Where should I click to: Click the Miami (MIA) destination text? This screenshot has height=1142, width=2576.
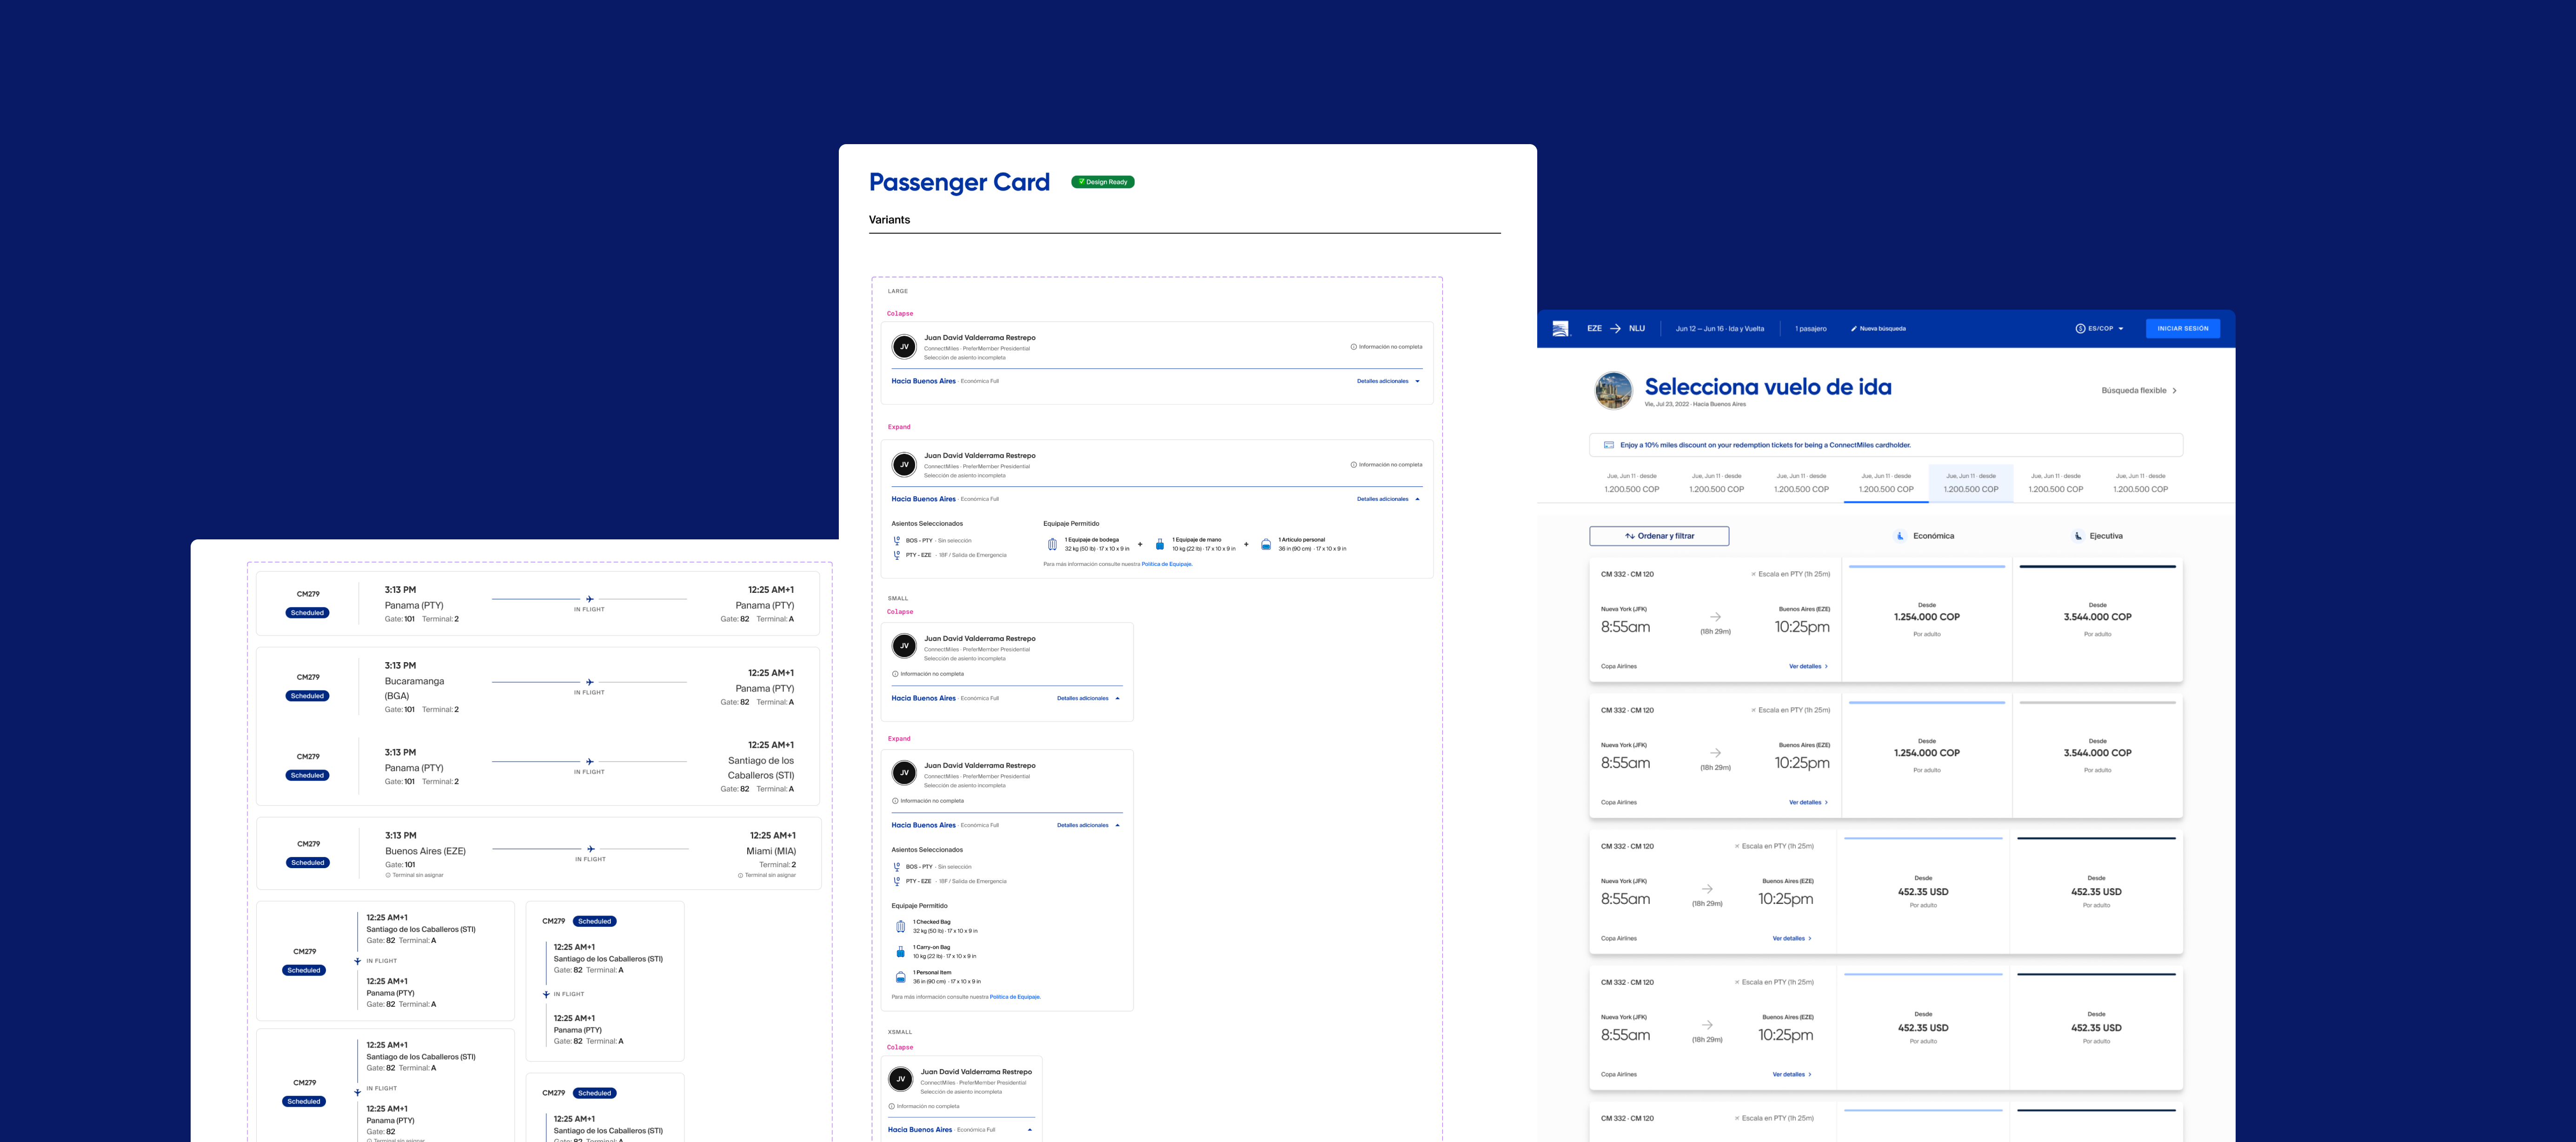pos(771,852)
